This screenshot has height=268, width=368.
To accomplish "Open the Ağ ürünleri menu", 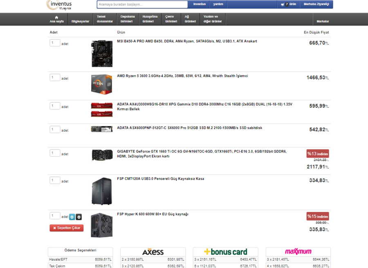I will tap(190, 19).
